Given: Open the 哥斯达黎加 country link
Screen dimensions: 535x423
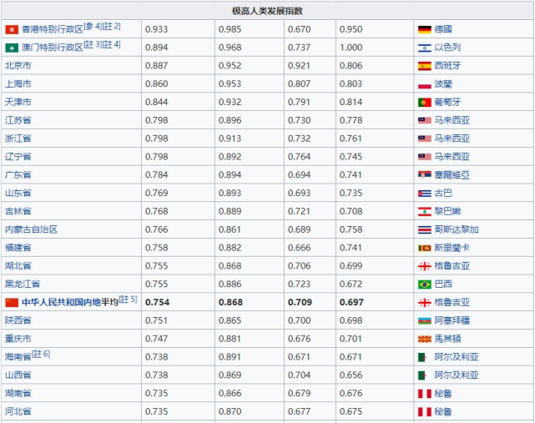Looking at the screenshot, I should point(457,229).
